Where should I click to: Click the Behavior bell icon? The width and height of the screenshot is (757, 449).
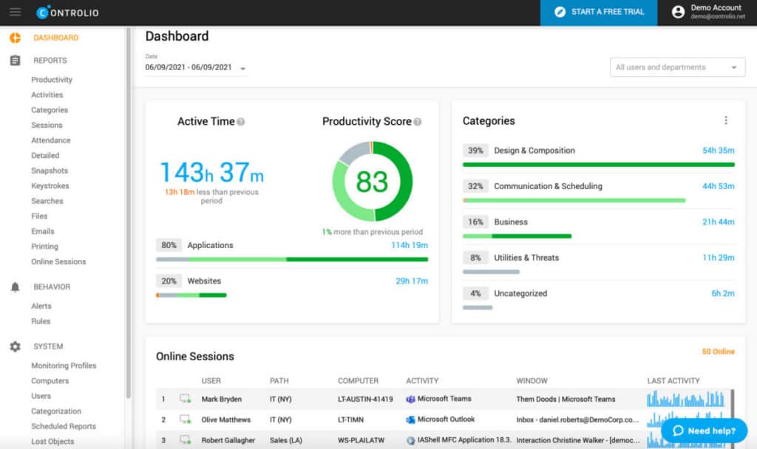click(15, 287)
